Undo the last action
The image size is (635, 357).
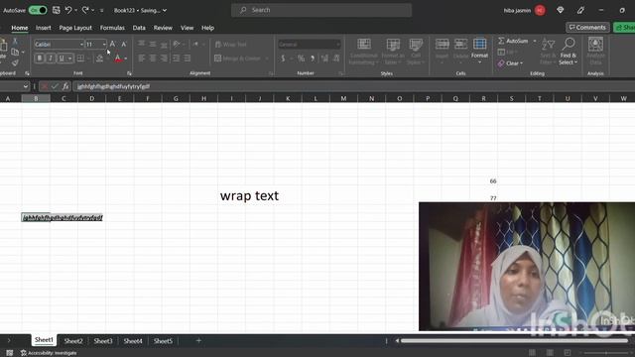click(68, 10)
